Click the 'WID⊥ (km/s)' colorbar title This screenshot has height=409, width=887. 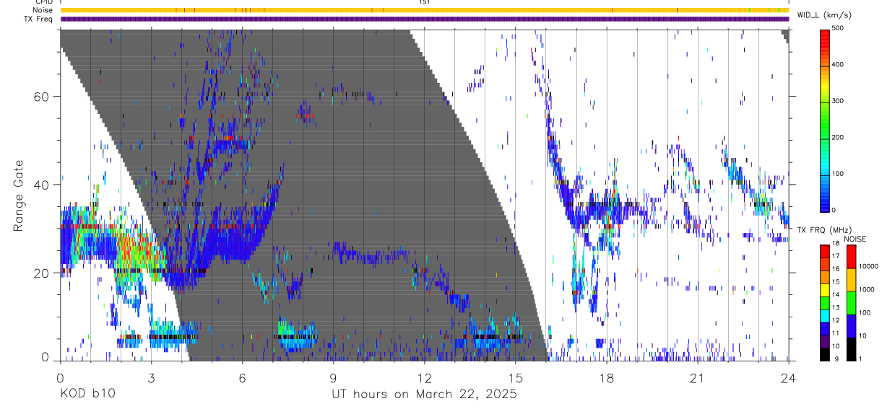pyautogui.click(x=823, y=15)
